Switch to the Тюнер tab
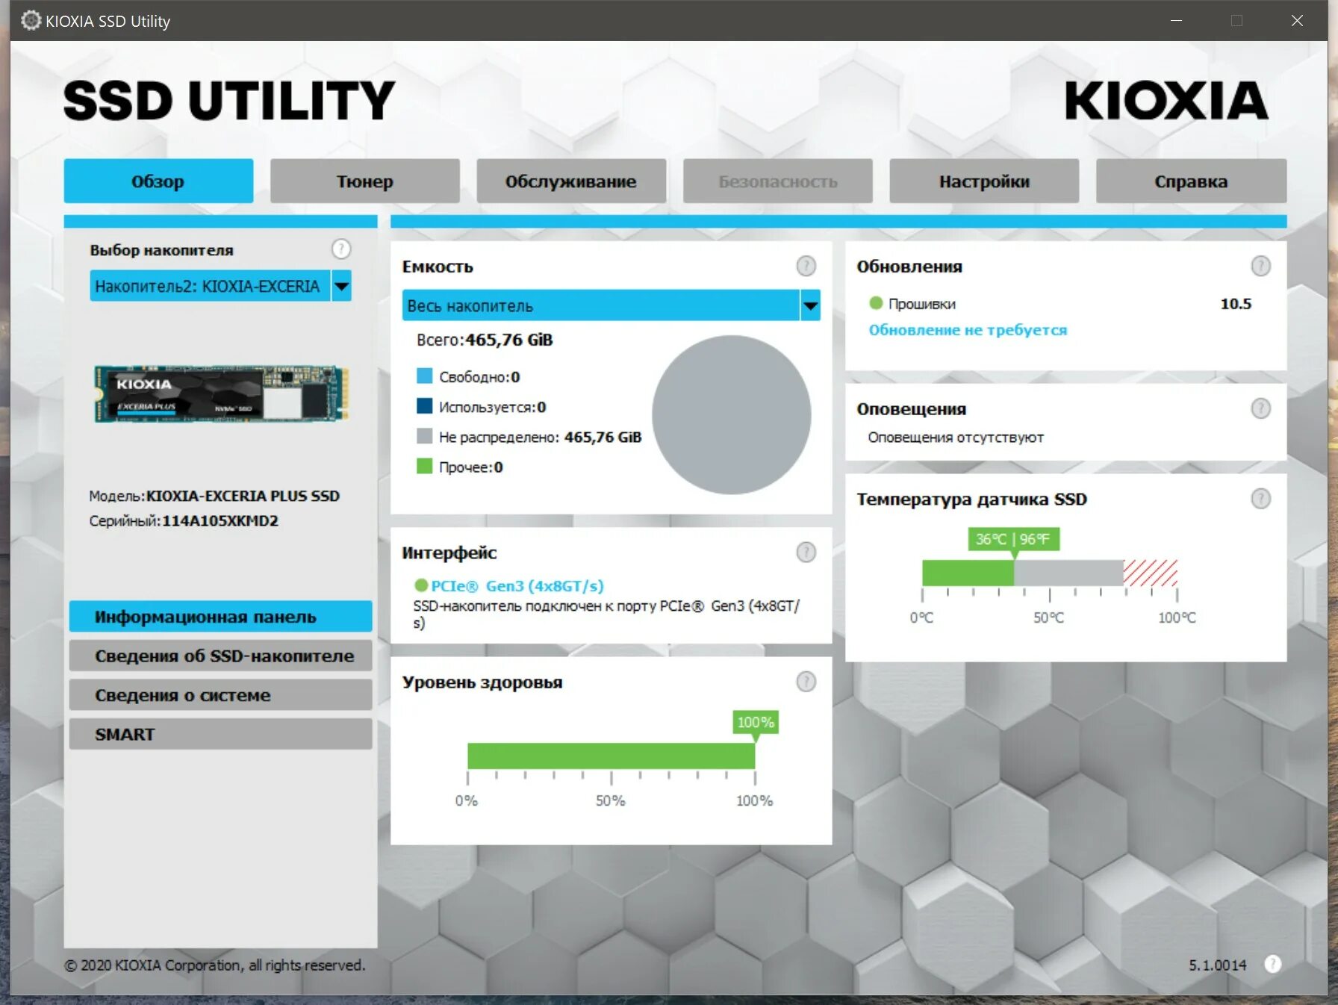 pos(364,181)
